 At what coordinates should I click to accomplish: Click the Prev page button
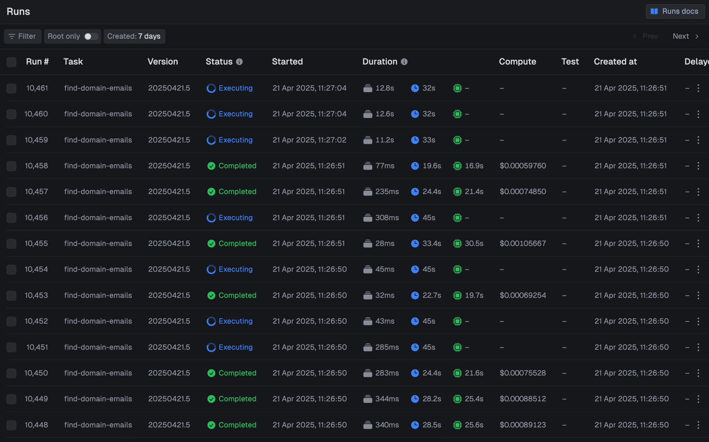click(645, 36)
